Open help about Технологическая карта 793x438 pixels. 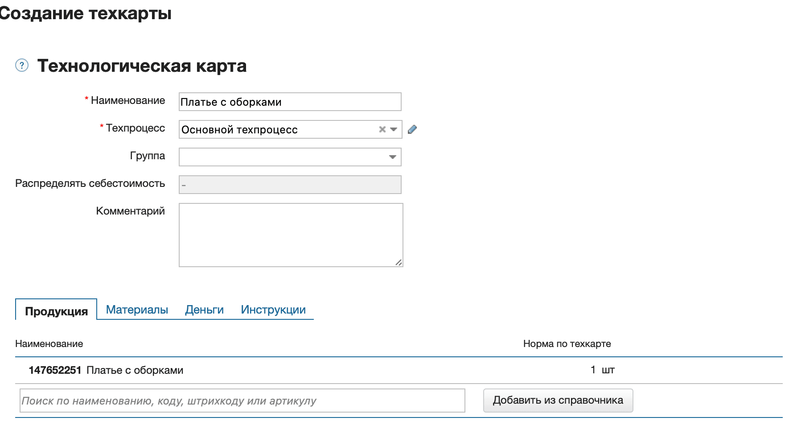click(22, 66)
